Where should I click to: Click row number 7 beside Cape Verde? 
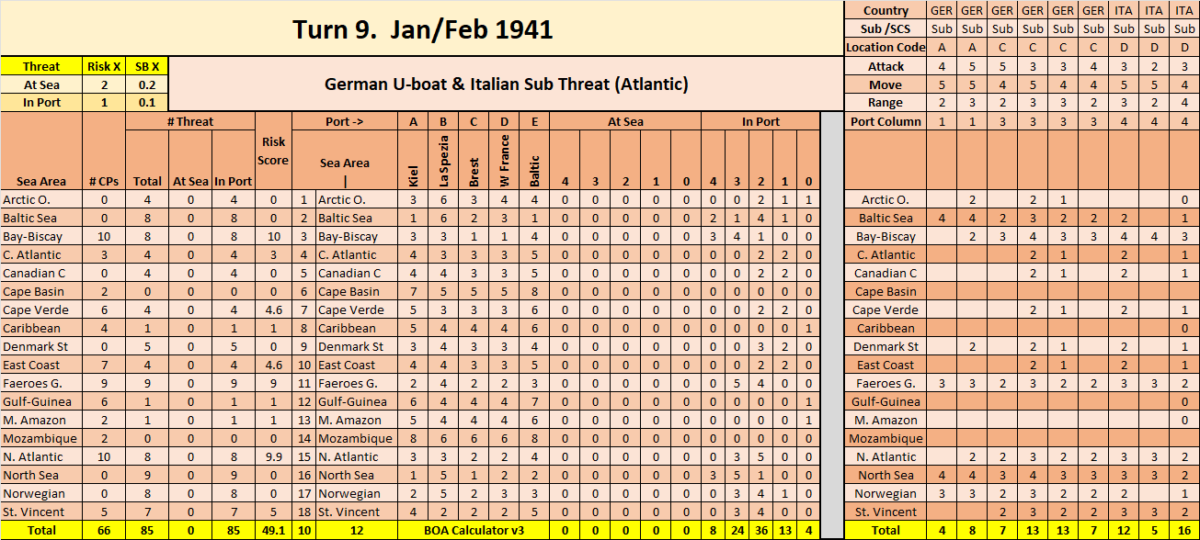pos(303,309)
